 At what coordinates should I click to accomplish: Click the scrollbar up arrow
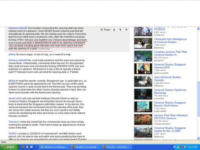[198, 29]
